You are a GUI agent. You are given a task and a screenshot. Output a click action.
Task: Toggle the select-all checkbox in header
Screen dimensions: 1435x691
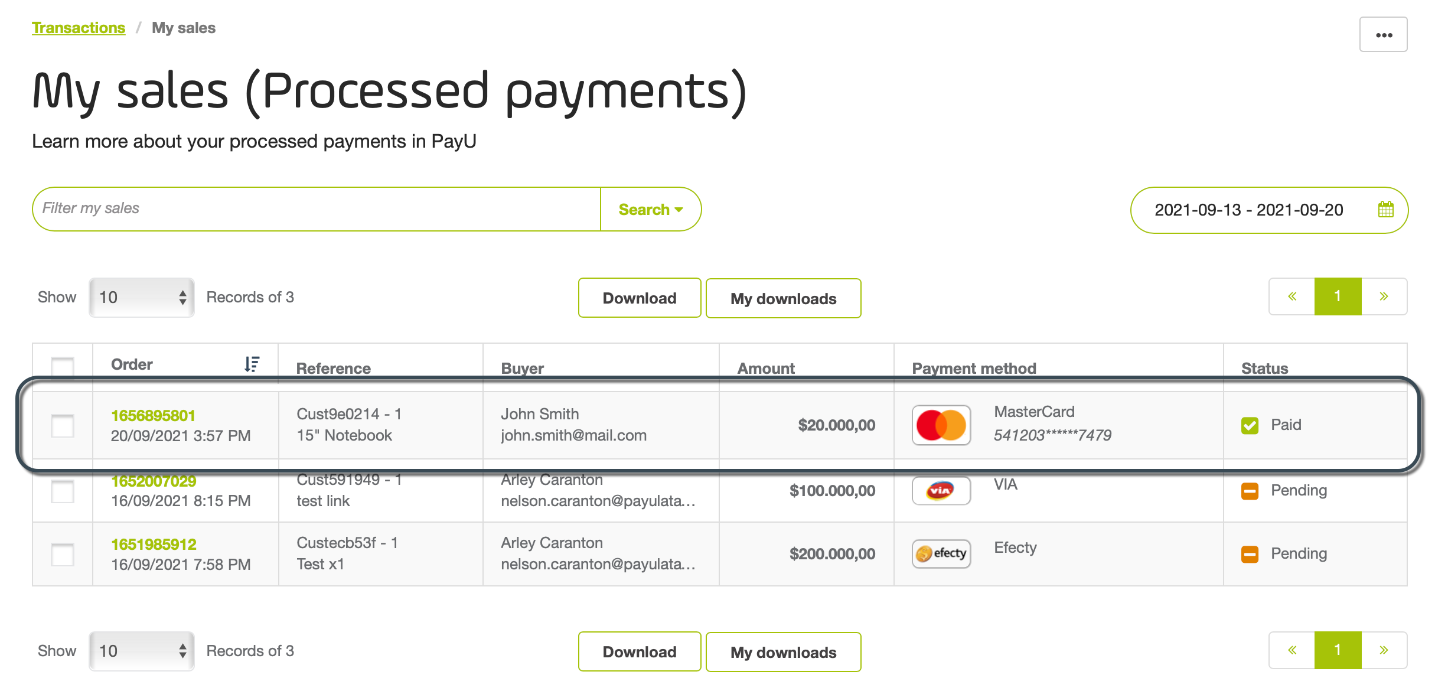[x=63, y=366]
